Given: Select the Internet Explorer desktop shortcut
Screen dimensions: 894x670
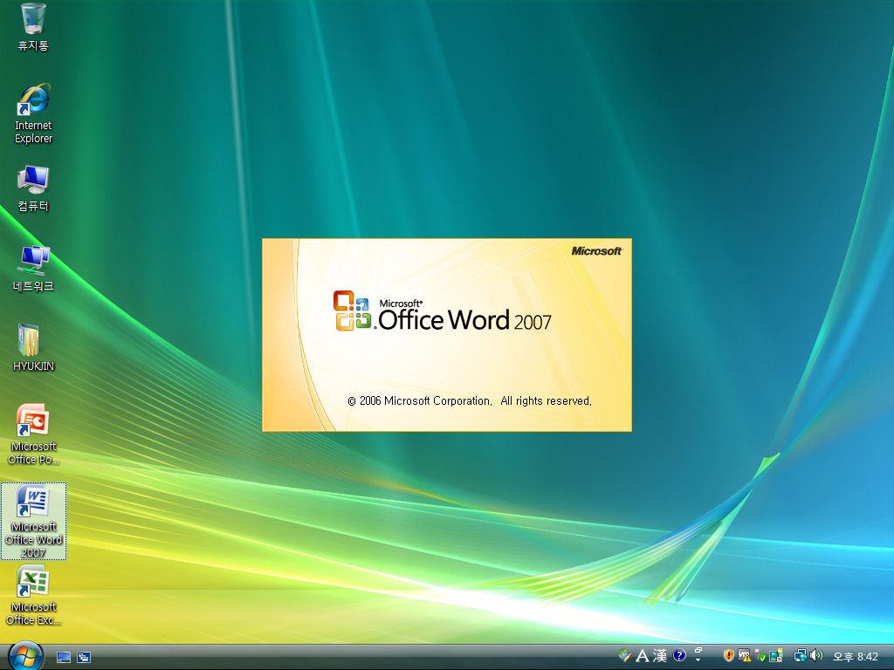Looking at the screenshot, I should (33, 114).
